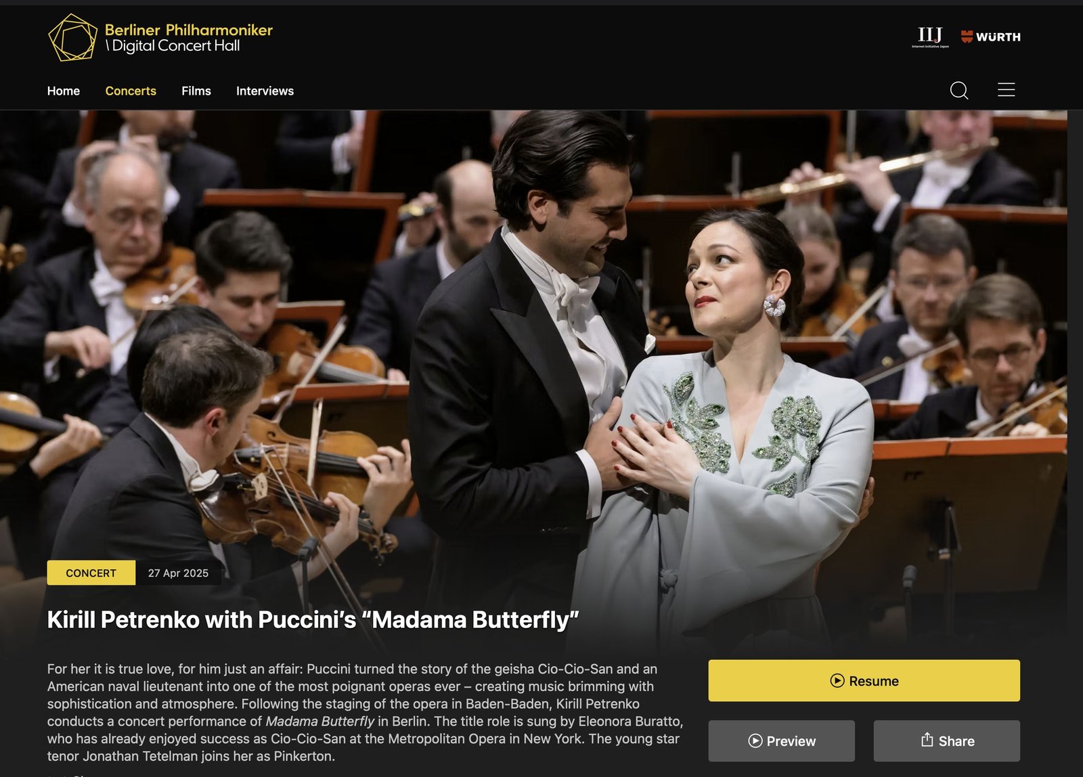This screenshot has width=1083, height=777.
Task: Click the yellow CONCERT category badge
Action: tap(91, 573)
